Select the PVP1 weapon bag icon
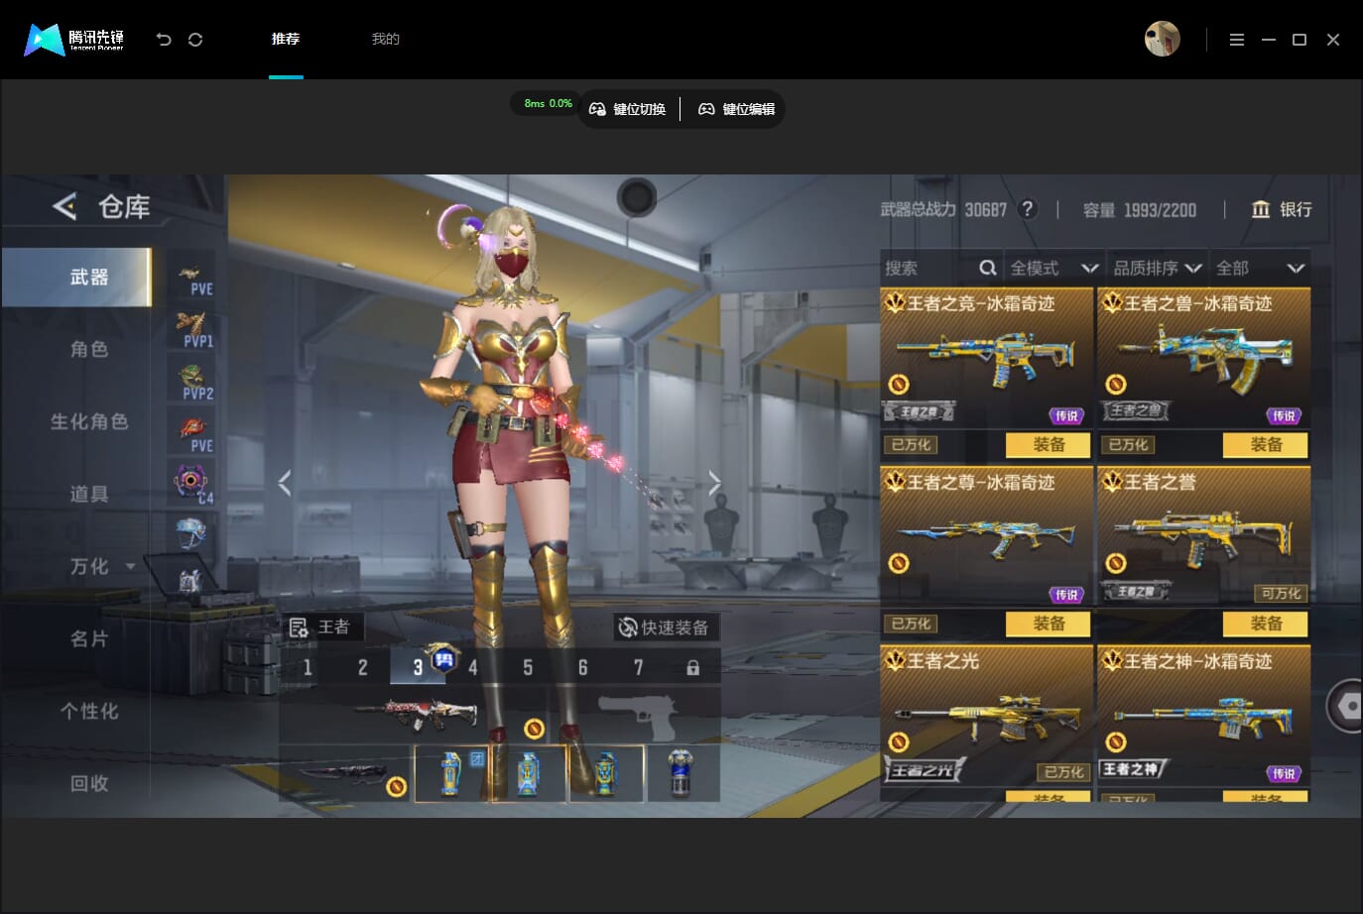 [x=192, y=329]
